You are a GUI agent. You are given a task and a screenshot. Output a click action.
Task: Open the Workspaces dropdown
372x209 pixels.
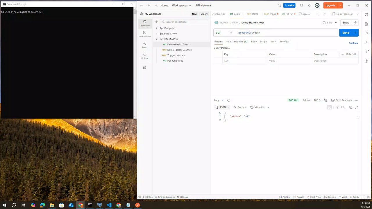182,6
